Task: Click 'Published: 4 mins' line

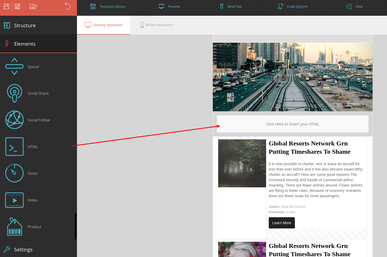Action: [x=282, y=212]
